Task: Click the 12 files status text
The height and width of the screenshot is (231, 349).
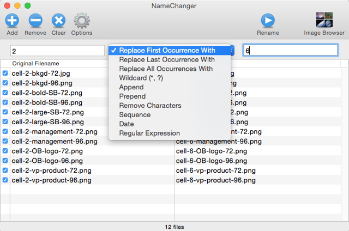Action: coord(174,227)
